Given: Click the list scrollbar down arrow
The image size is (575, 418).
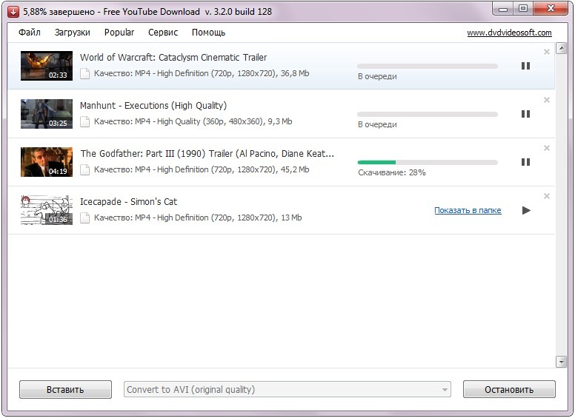Looking at the screenshot, I should pyautogui.click(x=561, y=362).
